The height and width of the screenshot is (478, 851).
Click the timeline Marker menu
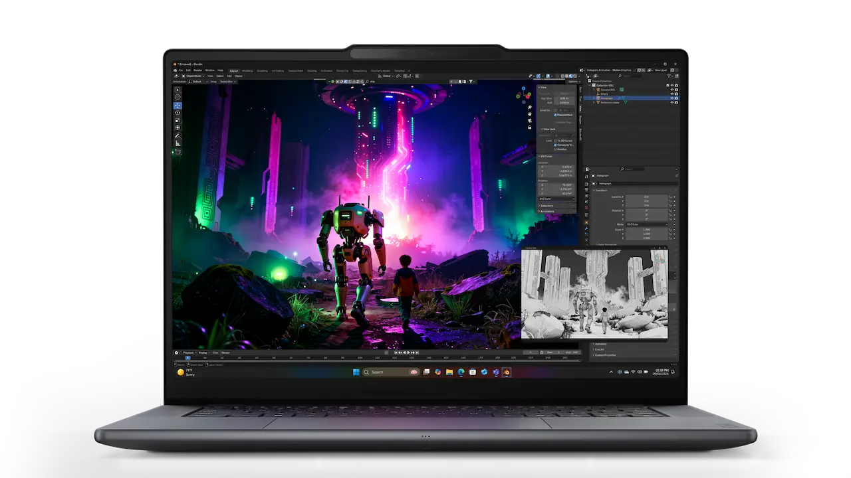click(225, 353)
